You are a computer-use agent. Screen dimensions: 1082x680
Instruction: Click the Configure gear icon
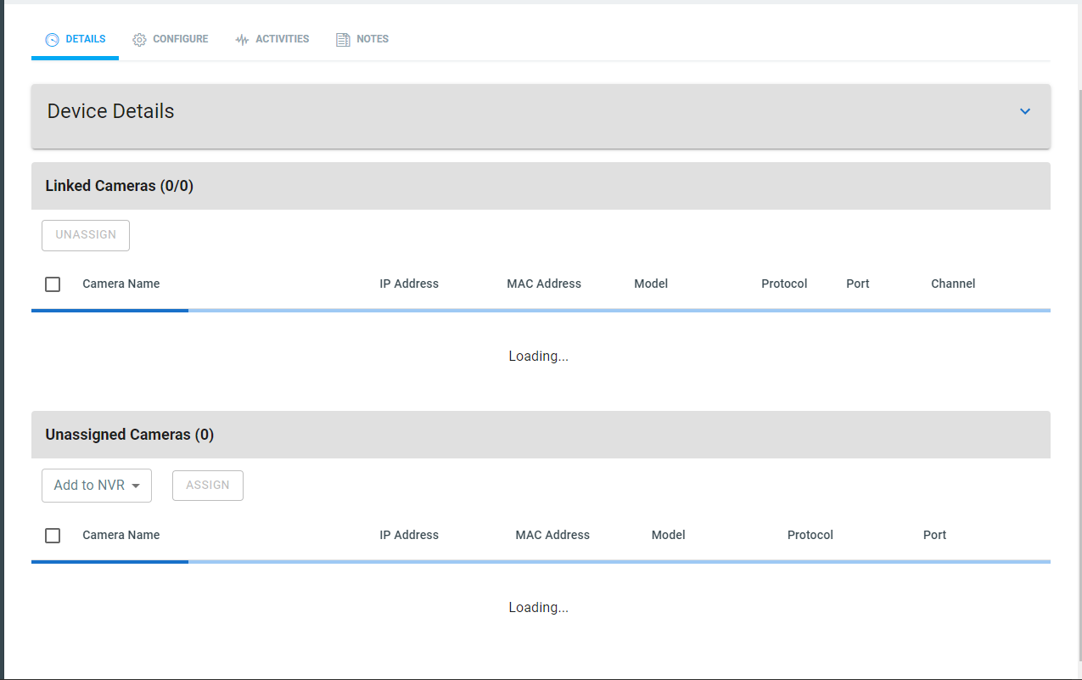(x=139, y=40)
